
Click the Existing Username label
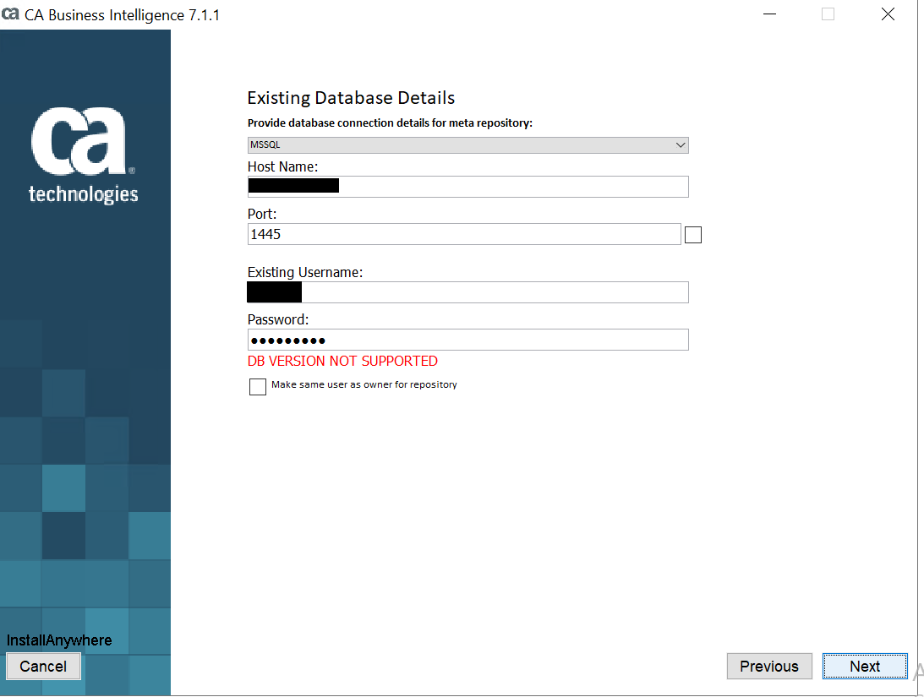tap(305, 273)
